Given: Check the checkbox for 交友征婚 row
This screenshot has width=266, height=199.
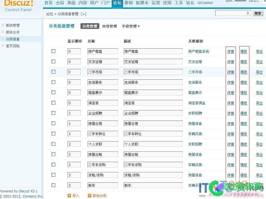Looking at the screenshot, I should point(54,61).
